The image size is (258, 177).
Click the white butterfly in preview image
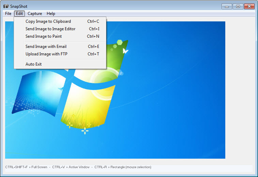[x=125, y=51]
